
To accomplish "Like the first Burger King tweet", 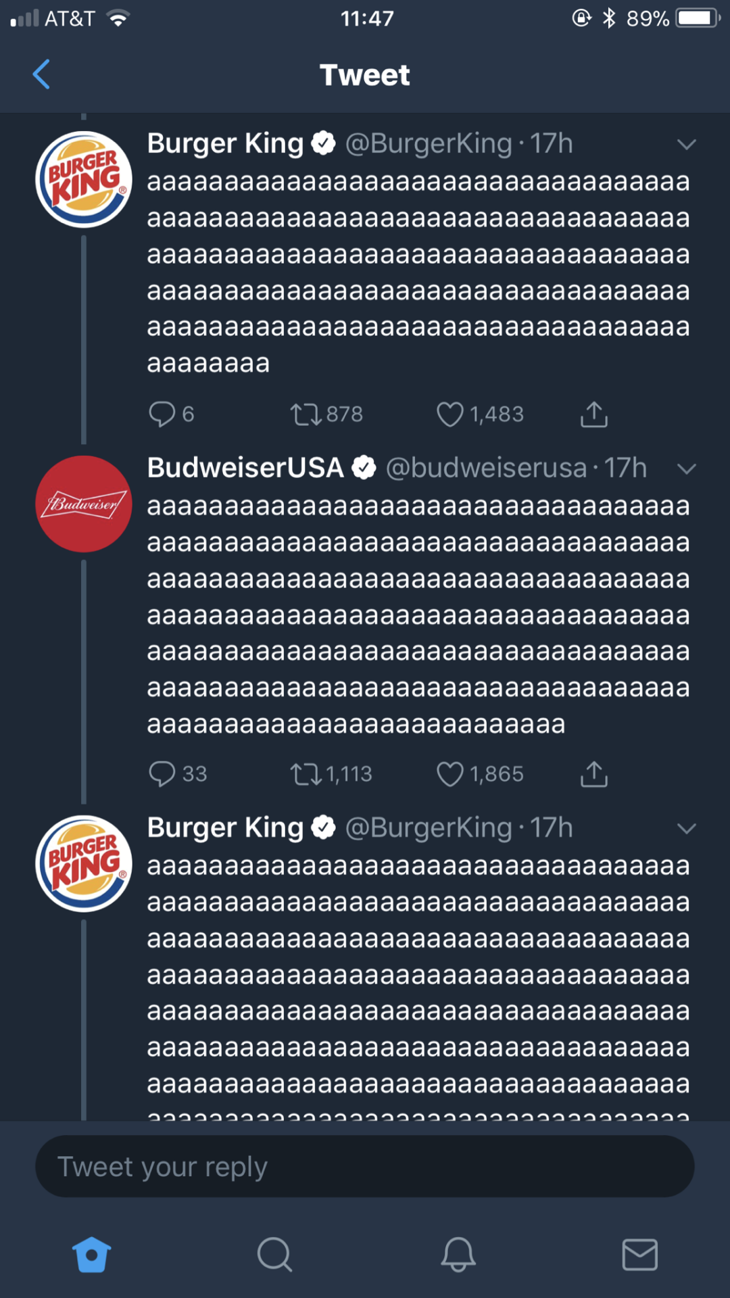I will pyautogui.click(x=450, y=414).
